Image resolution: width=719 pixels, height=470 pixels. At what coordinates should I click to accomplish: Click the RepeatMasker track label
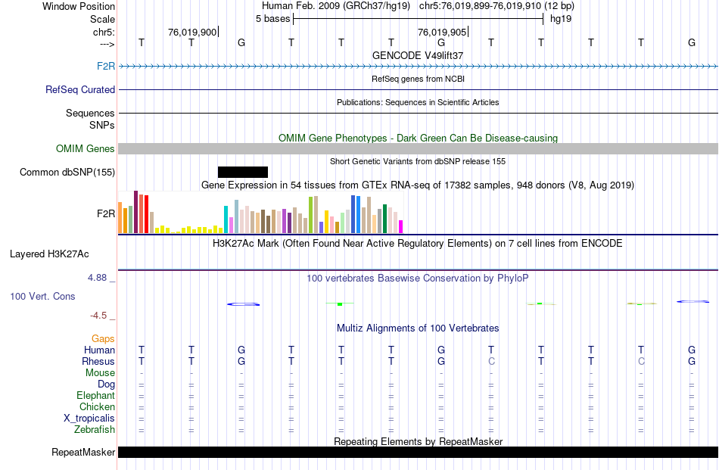coord(83,453)
